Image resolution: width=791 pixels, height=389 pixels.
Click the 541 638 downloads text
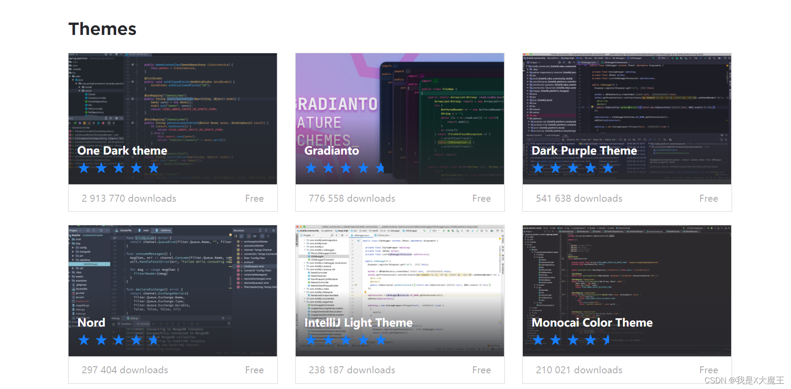(579, 199)
